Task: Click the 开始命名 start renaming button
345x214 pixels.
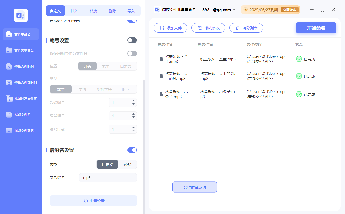Action: pyautogui.click(x=316, y=28)
